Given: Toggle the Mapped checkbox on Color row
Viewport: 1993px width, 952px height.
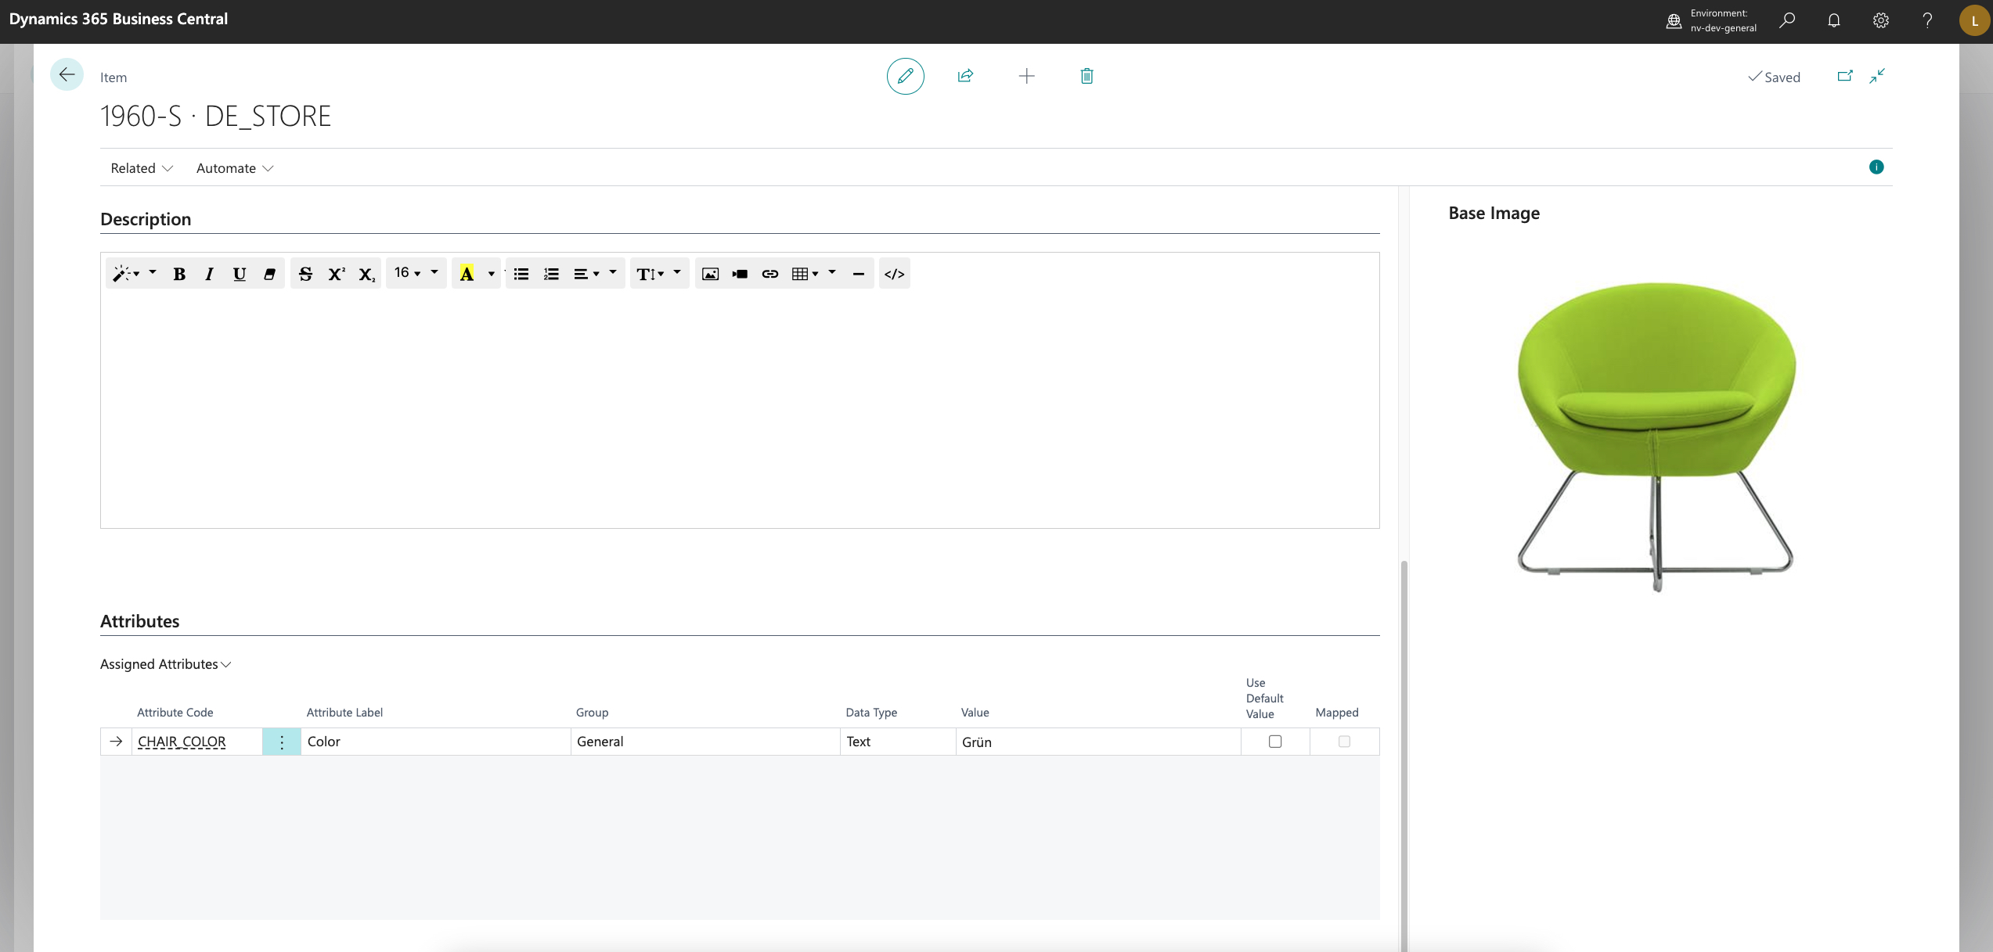Looking at the screenshot, I should [1344, 742].
